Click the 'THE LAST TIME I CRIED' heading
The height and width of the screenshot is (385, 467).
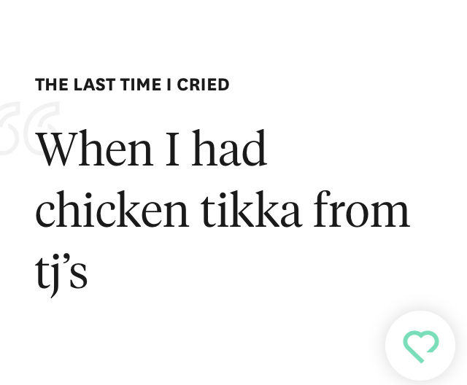point(132,85)
